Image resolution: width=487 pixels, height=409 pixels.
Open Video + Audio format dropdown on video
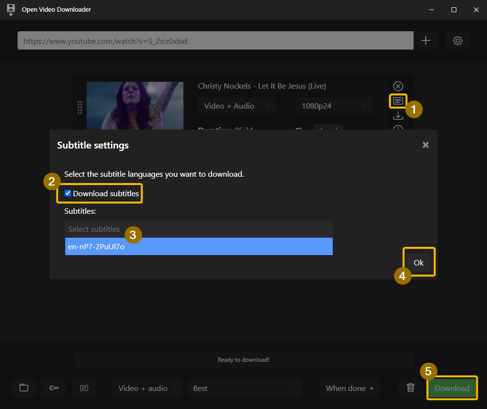point(236,106)
